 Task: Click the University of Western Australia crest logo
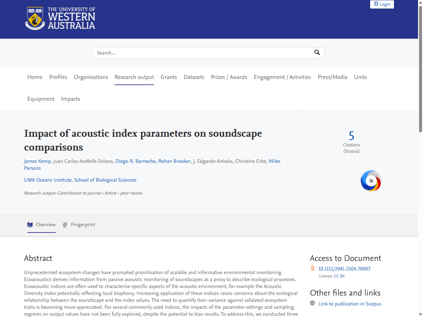pyautogui.click(x=34, y=18)
